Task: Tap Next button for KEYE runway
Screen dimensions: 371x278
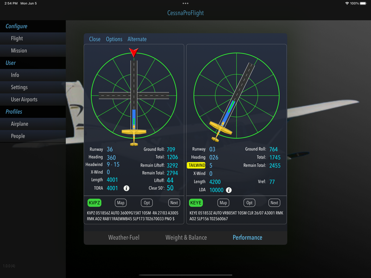Action: [275, 203]
